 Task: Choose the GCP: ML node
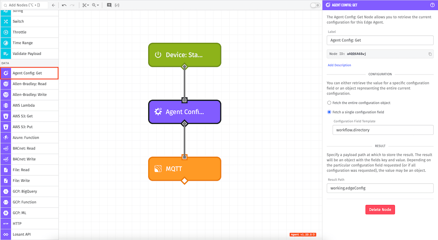[x=29, y=213]
